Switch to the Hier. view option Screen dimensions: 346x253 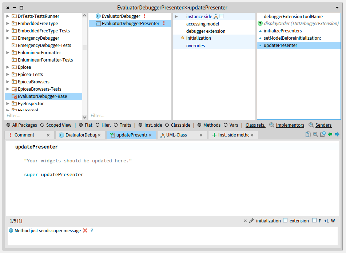(97, 125)
